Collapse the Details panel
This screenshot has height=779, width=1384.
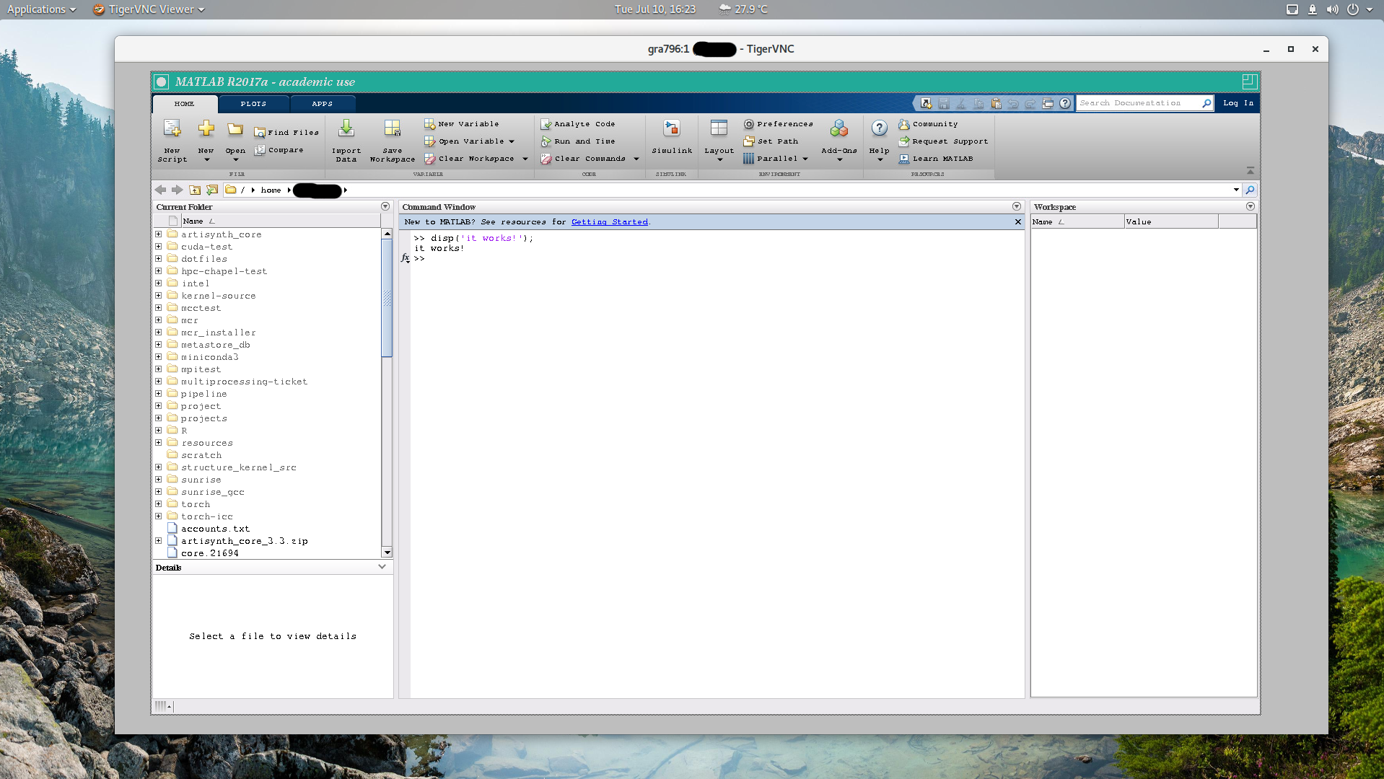coord(382,567)
